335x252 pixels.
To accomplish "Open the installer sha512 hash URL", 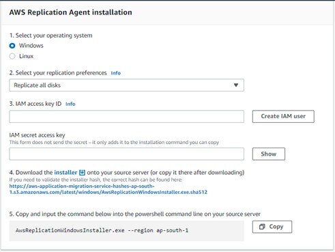I will click(x=108, y=189).
